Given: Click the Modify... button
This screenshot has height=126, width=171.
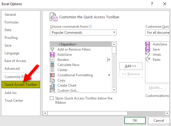Looking at the screenshot, I should pos(156,88).
